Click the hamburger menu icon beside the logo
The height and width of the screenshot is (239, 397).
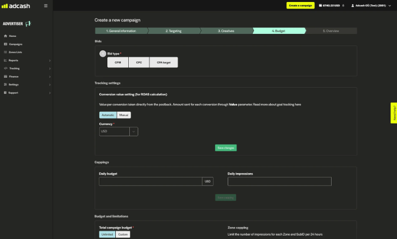pos(46,5)
